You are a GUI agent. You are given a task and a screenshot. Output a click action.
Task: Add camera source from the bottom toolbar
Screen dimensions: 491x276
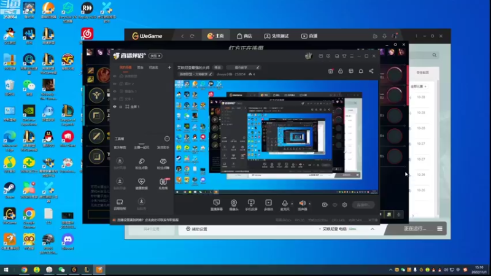coord(234,203)
